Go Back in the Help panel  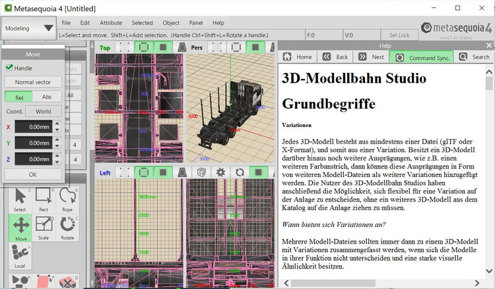(335, 57)
